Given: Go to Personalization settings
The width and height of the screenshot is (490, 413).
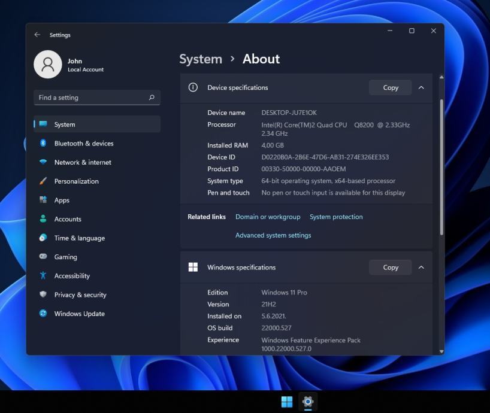Looking at the screenshot, I should click(76, 181).
